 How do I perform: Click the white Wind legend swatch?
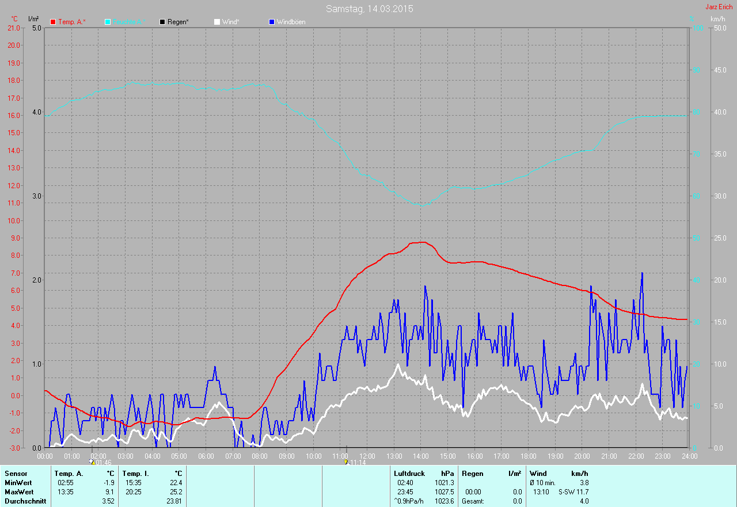tap(217, 22)
